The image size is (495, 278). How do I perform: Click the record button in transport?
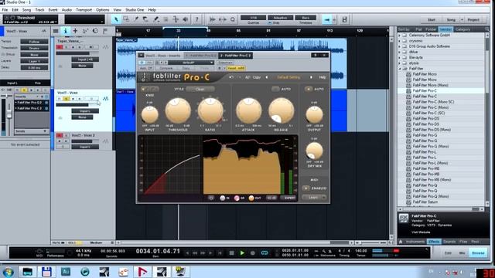pyautogui.click(x=253, y=253)
